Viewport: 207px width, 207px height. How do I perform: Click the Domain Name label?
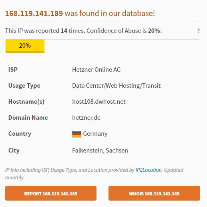[28, 118]
